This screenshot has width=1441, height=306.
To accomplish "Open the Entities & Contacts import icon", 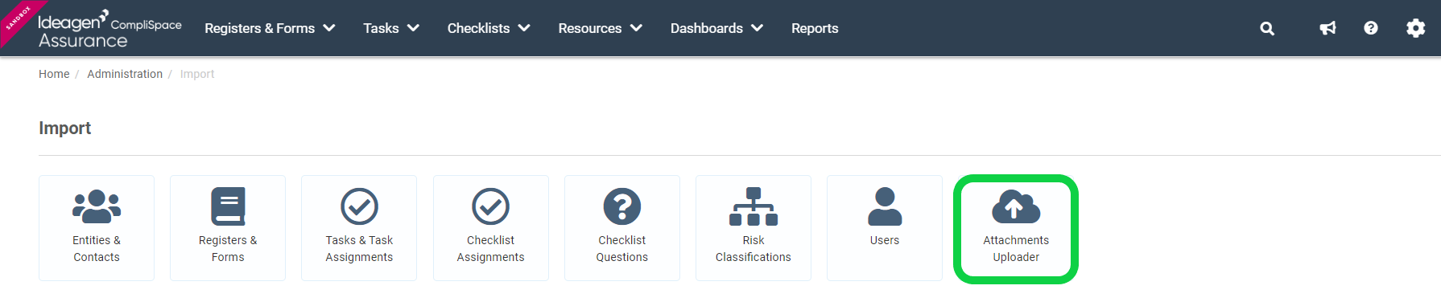I will coord(97,206).
